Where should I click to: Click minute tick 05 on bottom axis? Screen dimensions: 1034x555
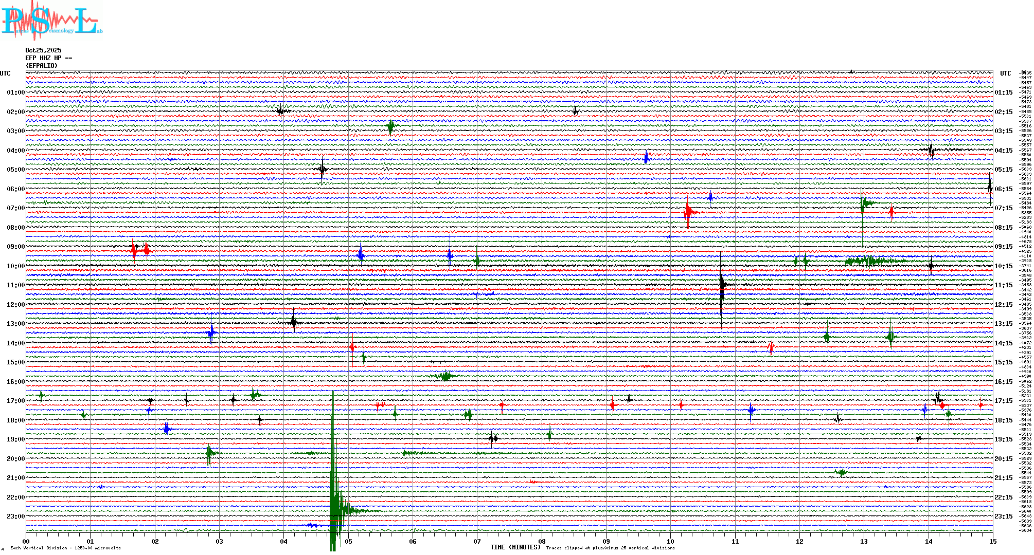(x=348, y=542)
